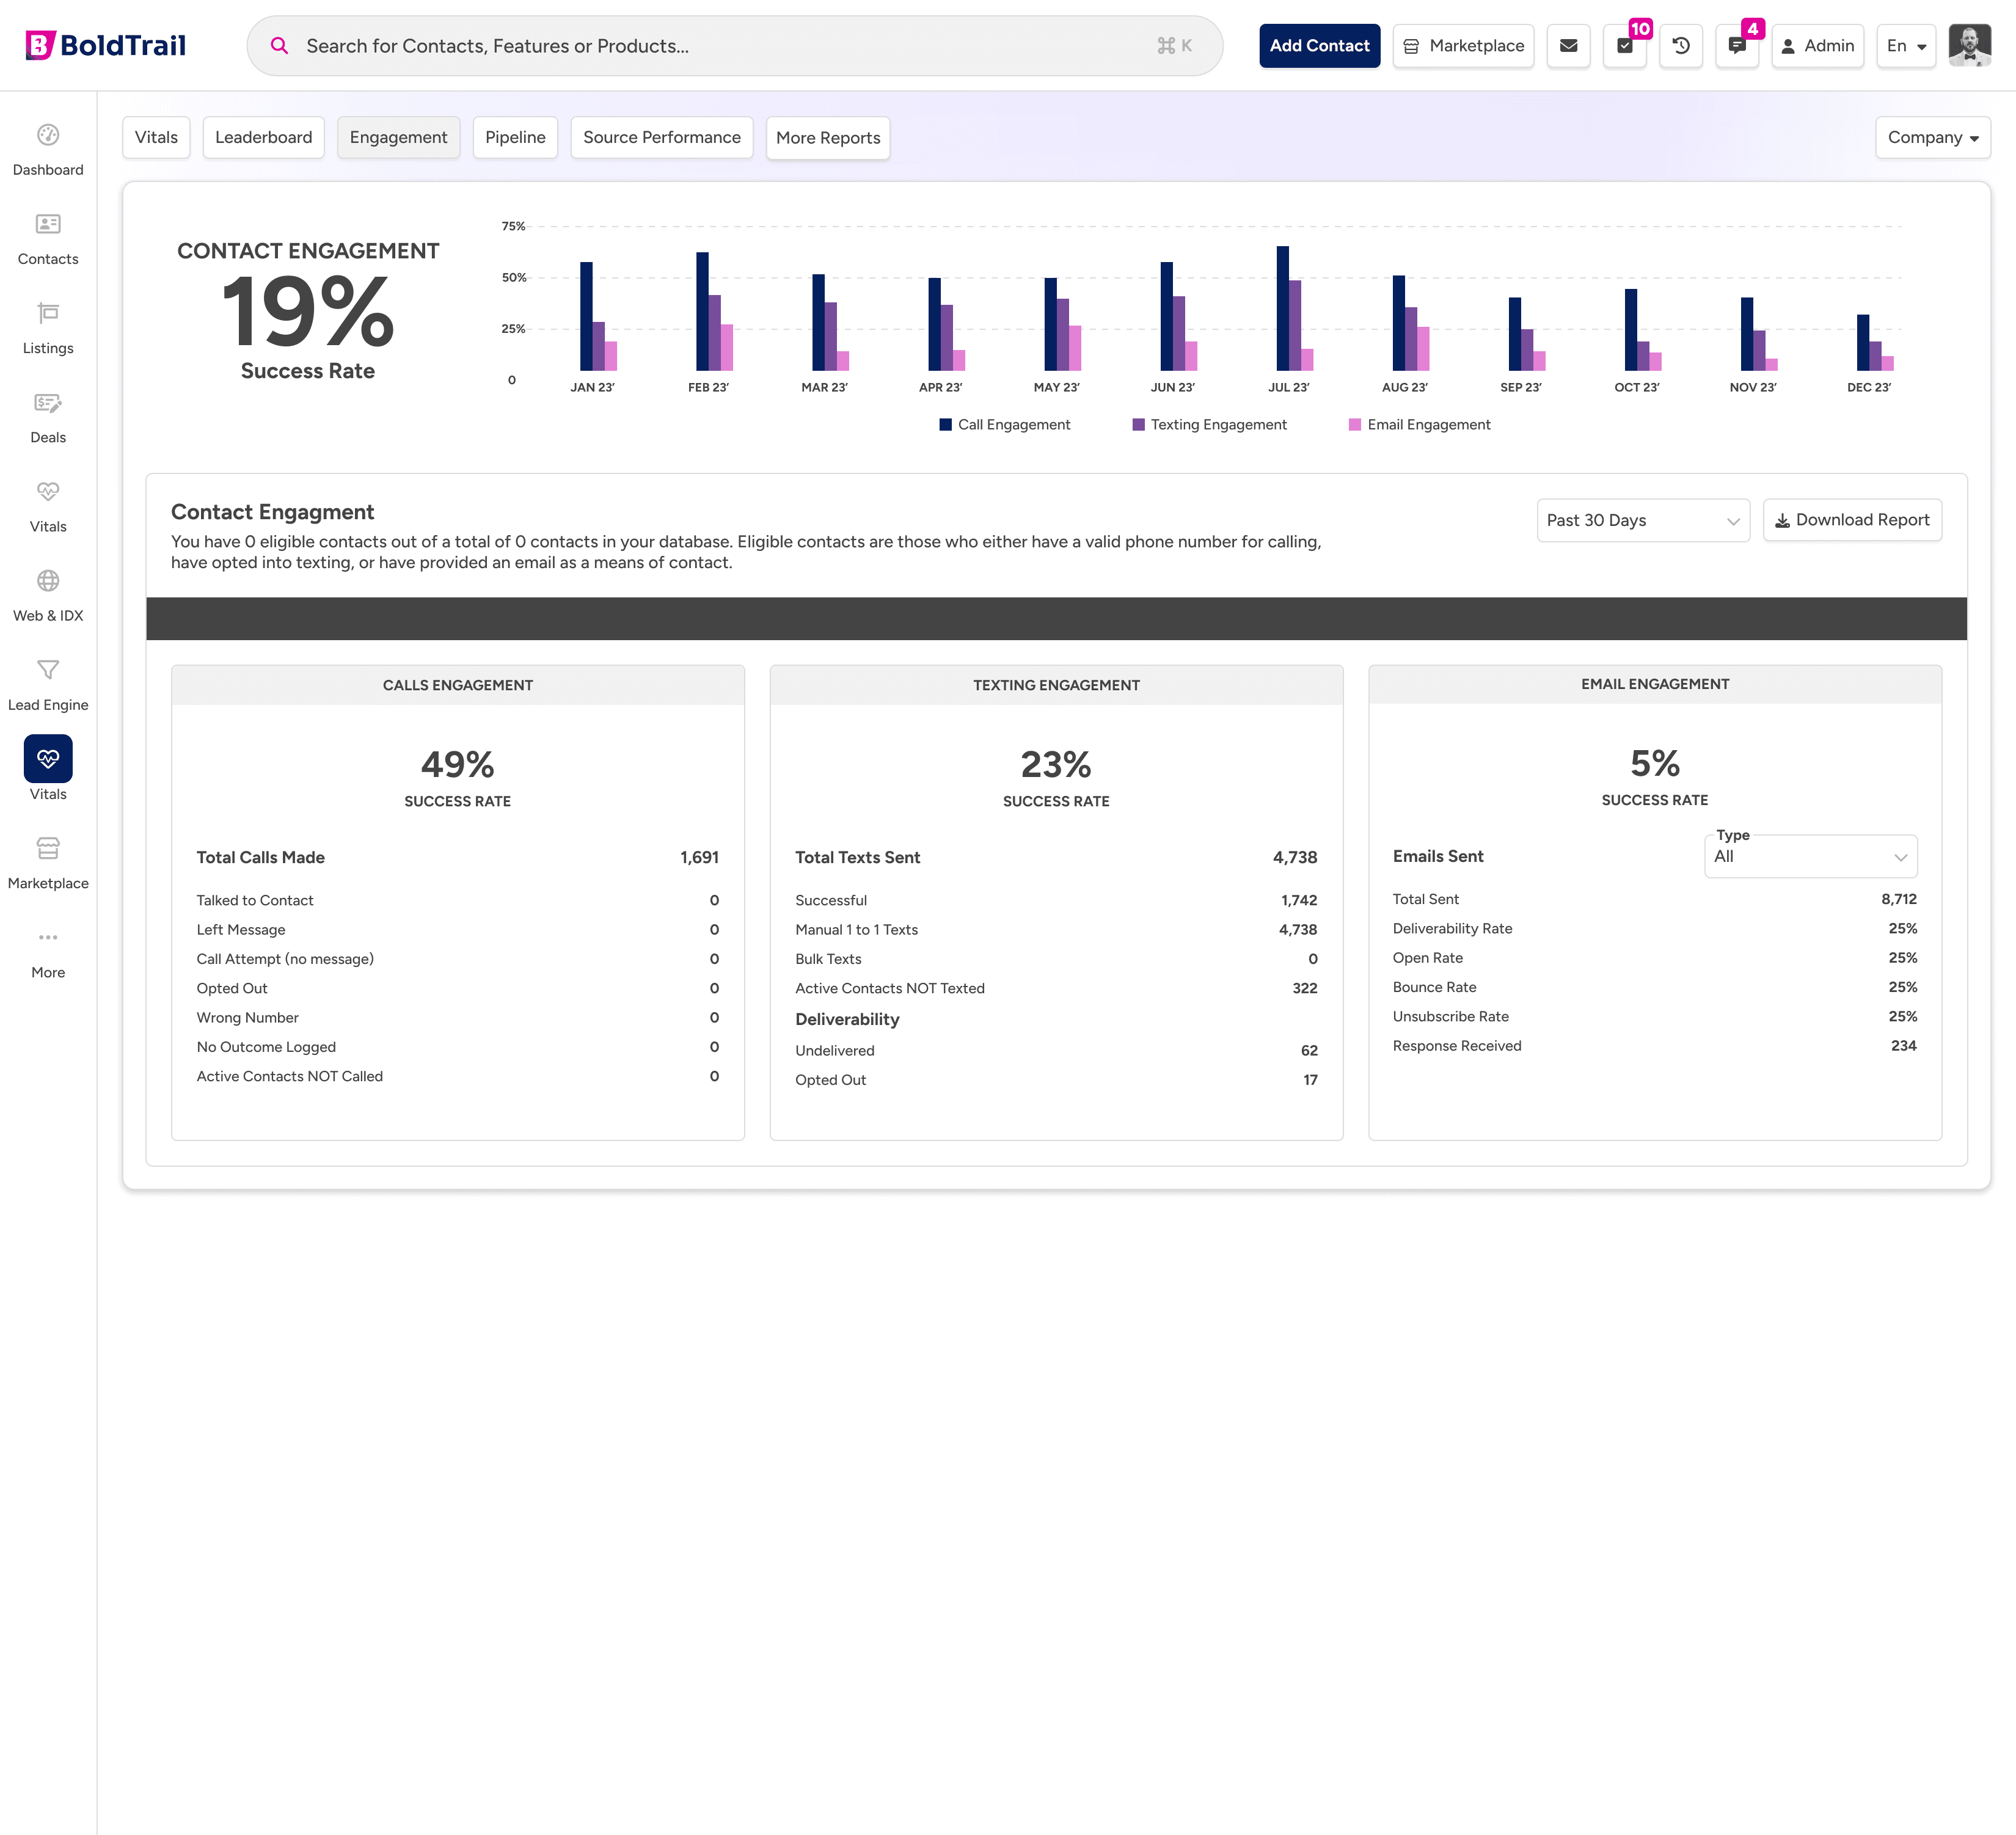Open the Past 30 Days dropdown

pyautogui.click(x=1643, y=520)
